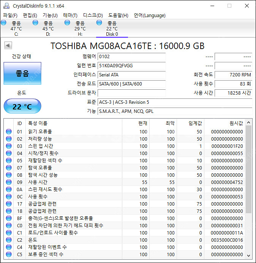Image resolution: width=256 pixels, height=263 pixels.
Task: Click the status icon for attribute 09
Action: pos(9,182)
